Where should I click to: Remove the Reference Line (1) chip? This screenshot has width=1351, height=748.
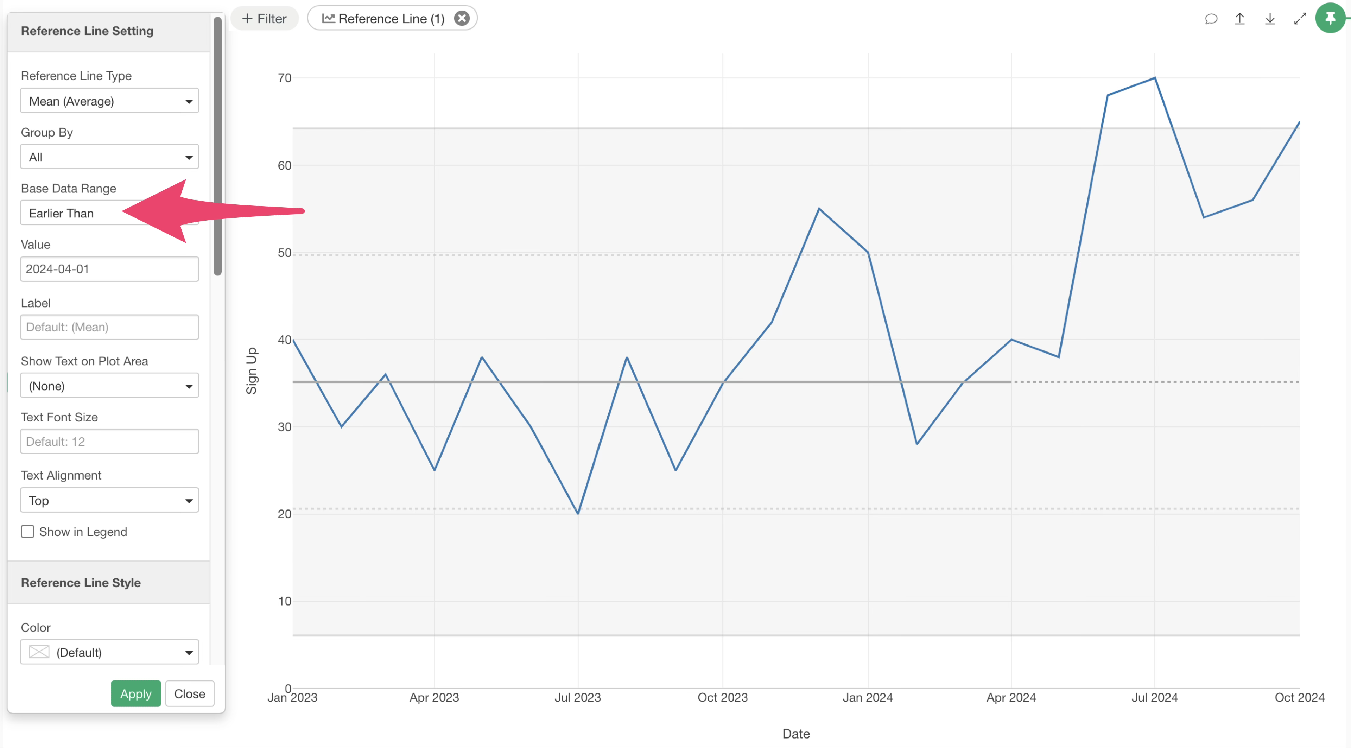[x=462, y=18]
